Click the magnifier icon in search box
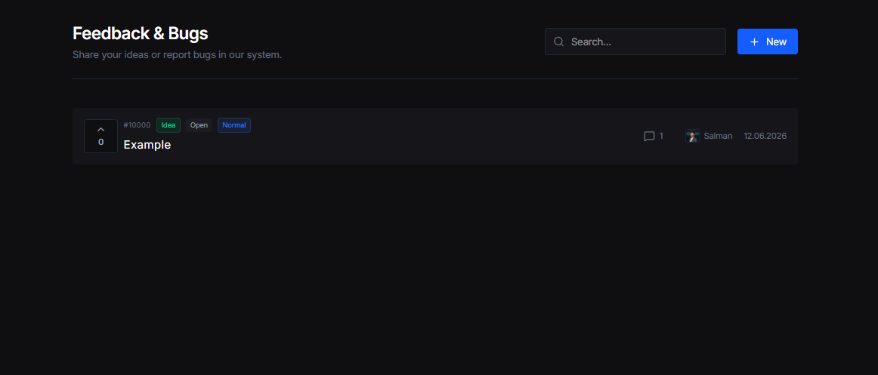878x375 pixels. 558,42
